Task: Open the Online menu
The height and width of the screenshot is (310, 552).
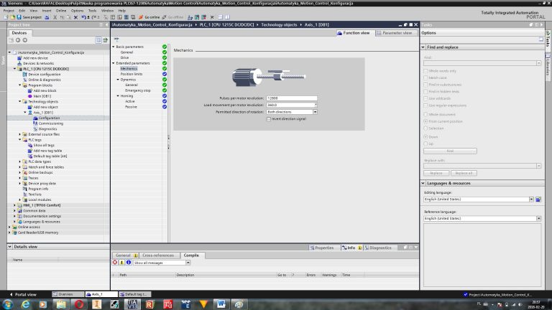Action: coord(62,11)
